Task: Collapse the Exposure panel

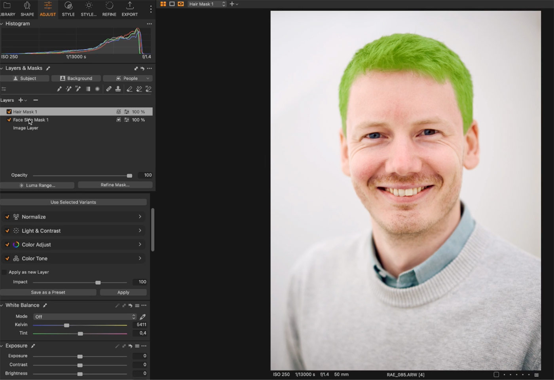Action: [x=2, y=346]
